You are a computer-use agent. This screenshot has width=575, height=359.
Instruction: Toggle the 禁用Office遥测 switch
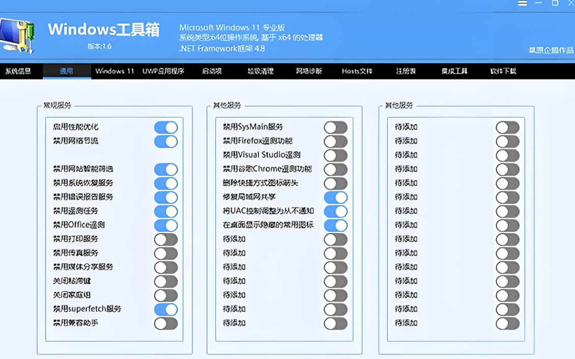[x=165, y=225]
